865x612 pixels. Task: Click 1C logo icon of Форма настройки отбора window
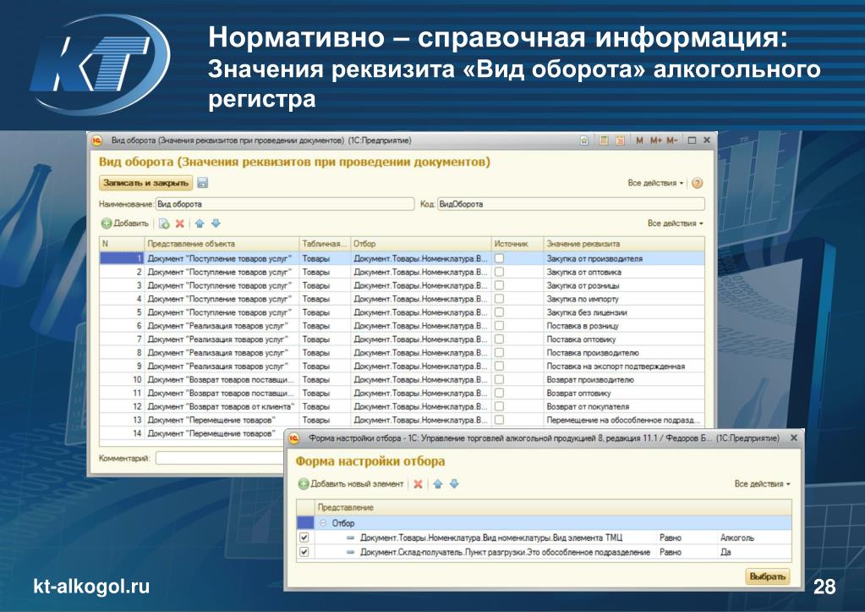click(294, 438)
